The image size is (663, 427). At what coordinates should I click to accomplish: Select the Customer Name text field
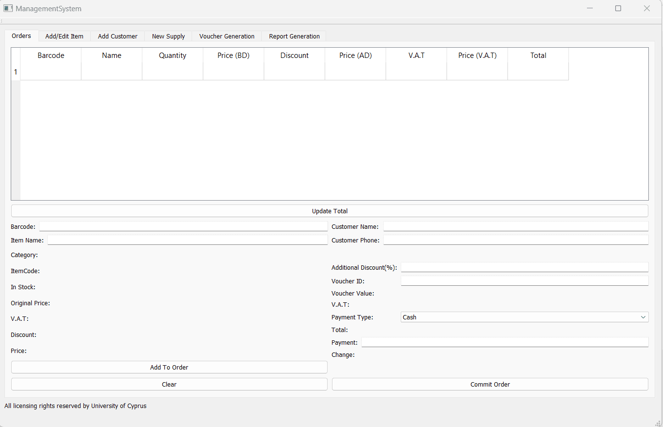pyautogui.click(x=515, y=226)
